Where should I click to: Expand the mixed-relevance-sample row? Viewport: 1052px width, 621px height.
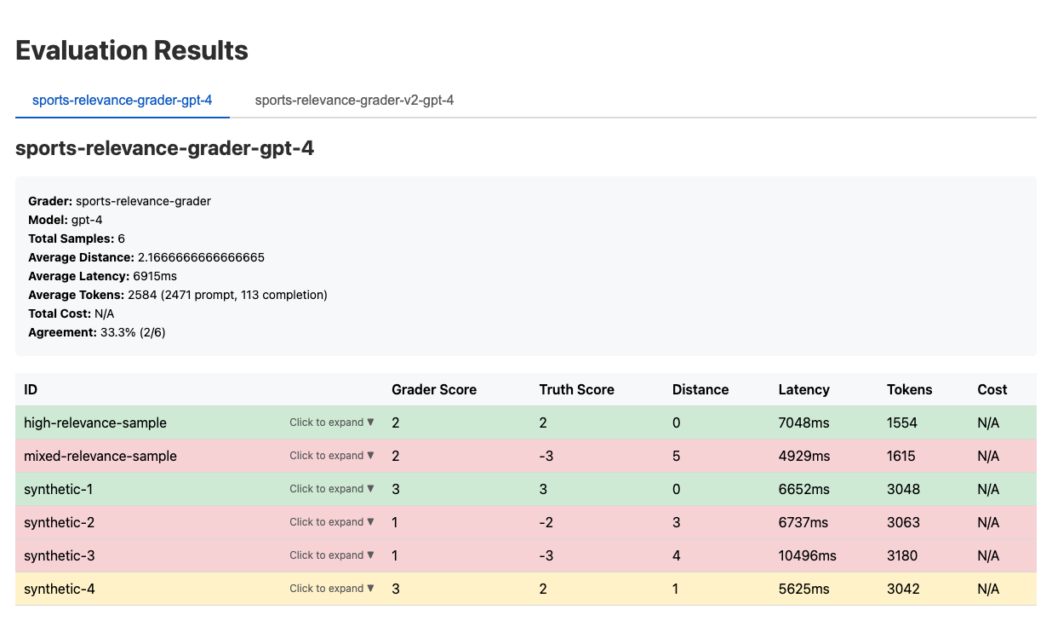[331, 456]
